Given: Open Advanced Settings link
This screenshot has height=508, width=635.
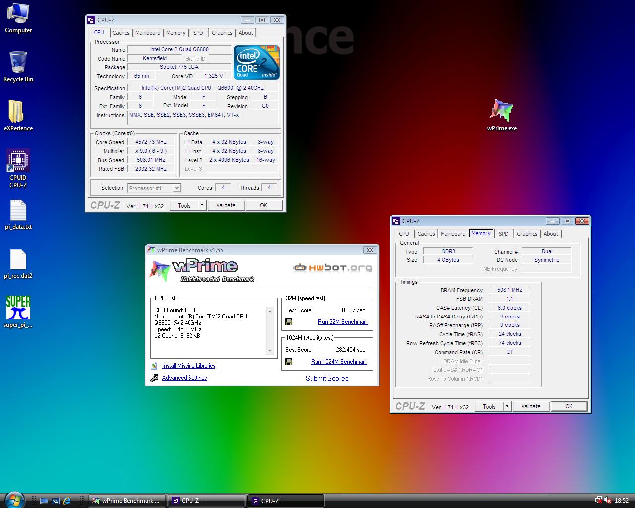Looking at the screenshot, I should (x=185, y=378).
